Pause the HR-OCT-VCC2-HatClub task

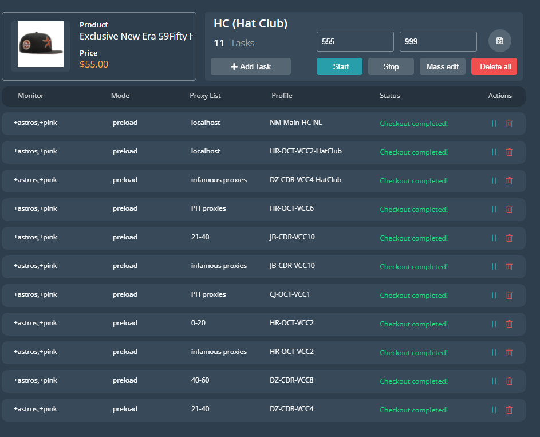[494, 152]
